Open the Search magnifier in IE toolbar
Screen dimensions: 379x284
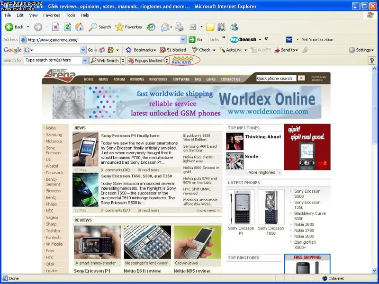(x=99, y=27)
